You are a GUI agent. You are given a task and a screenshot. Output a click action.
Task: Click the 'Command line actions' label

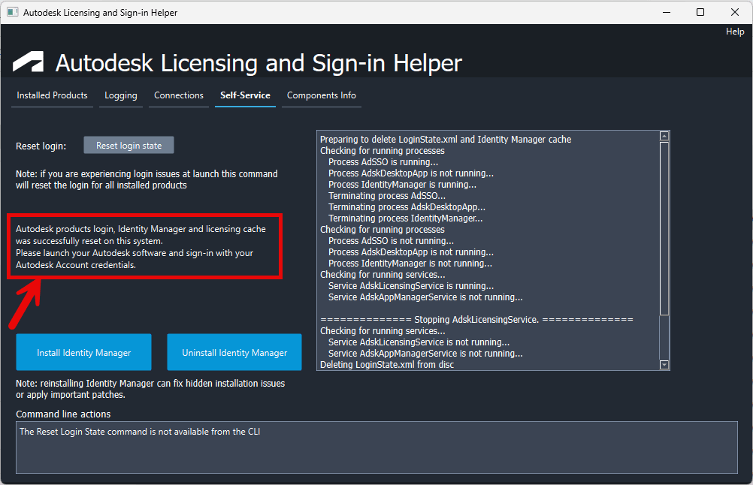63,414
